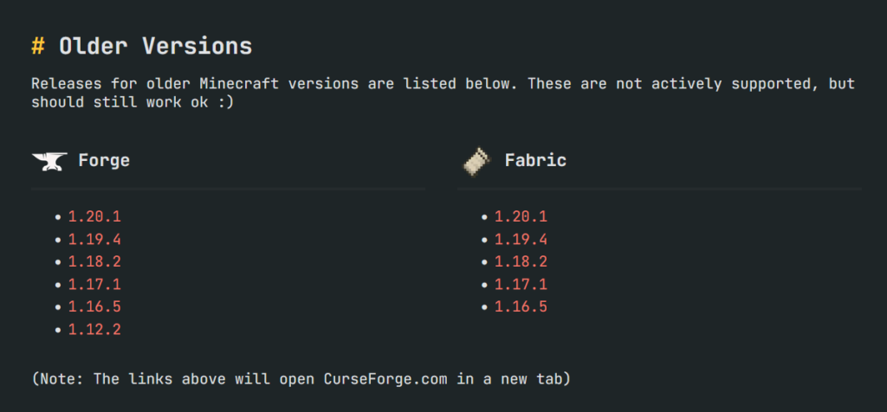
Task: Click the yellow hash anchor symbol
Action: (x=38, y=46)
